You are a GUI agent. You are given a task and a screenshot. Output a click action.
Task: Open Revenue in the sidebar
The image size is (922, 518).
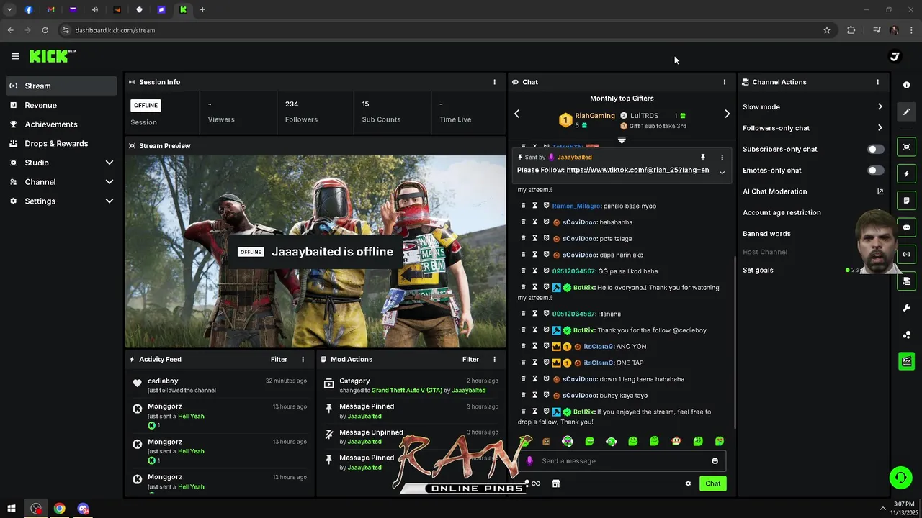click(61, 105)
